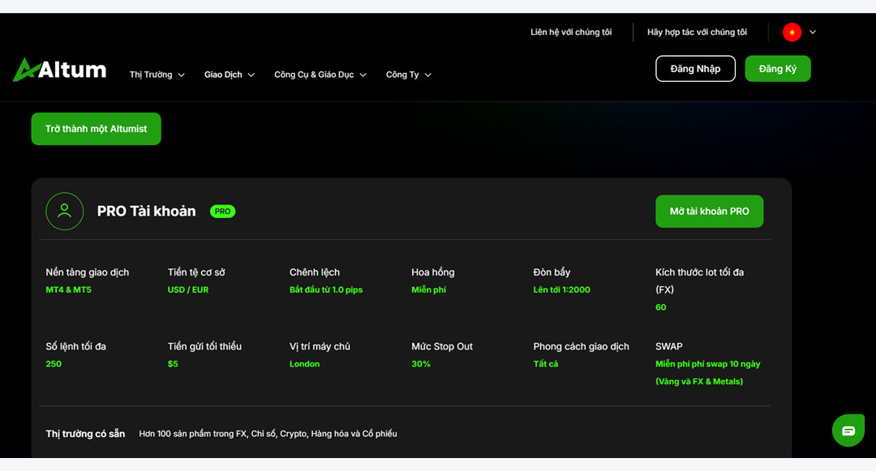Click the Đăng Nhập button
The width and height of the screenshot is (876, 471).
click(696, 69)
